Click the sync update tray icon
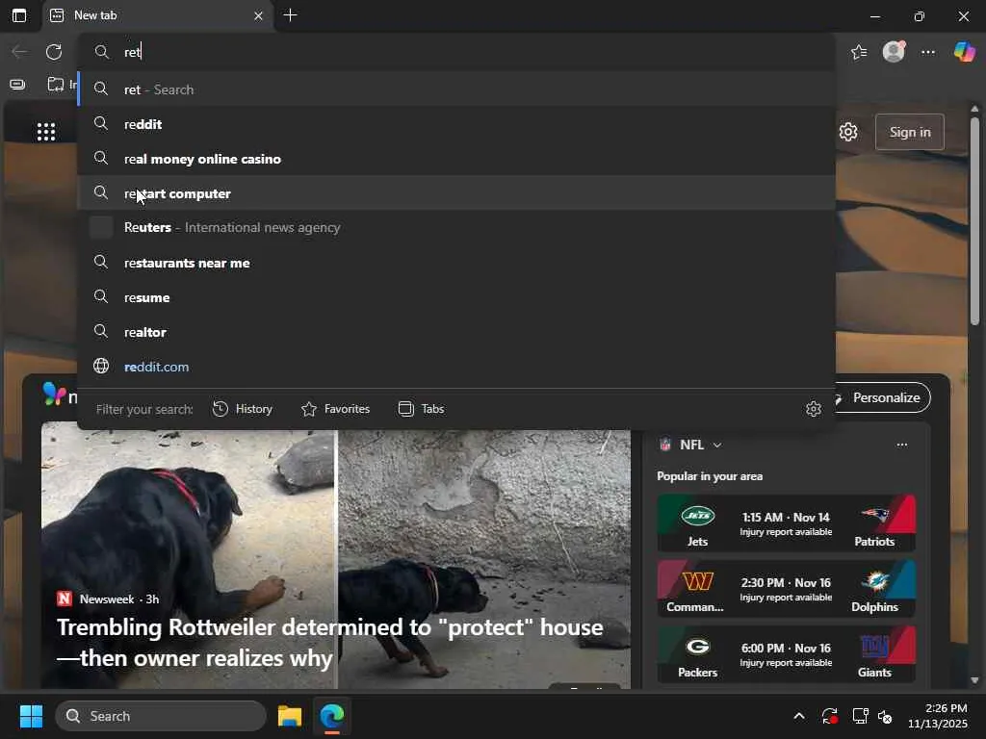The width and height of the screenshot is (986, 739). click(x=829, y=716)
